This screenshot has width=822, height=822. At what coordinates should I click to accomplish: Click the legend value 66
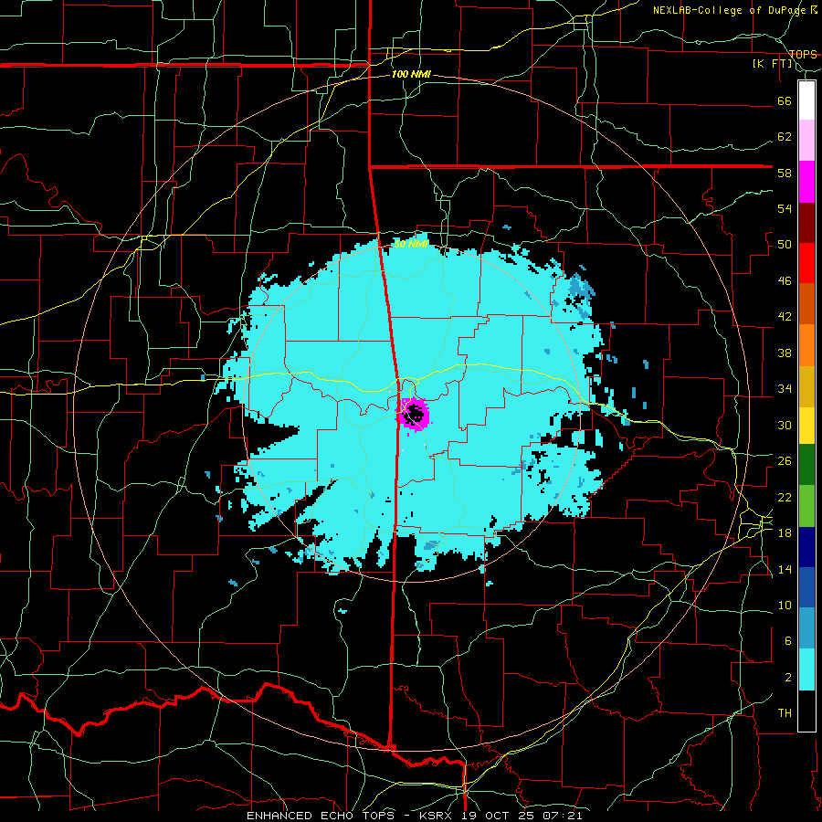[785, 100]
